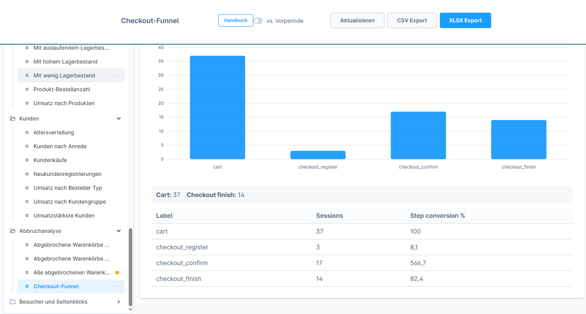Click the checkout_confirm row label in table
This screenshot has width=586, height=314.
coord(182,263)
